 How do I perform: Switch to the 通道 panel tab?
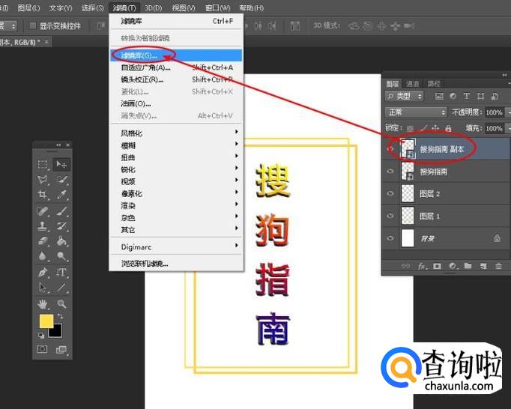pos(413,83)
